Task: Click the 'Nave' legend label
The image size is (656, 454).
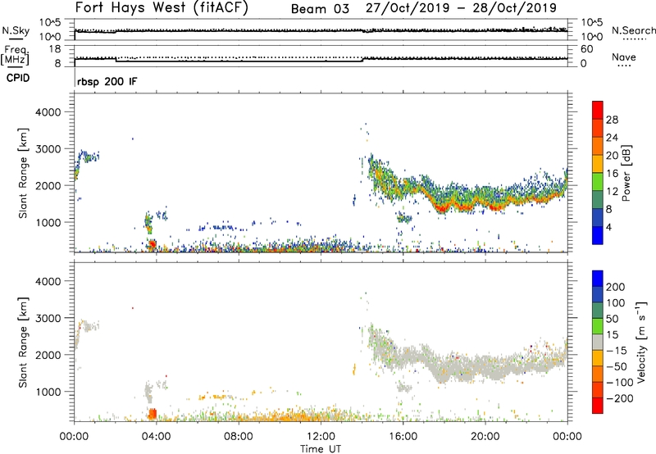Action: click(x=624, y=57)
